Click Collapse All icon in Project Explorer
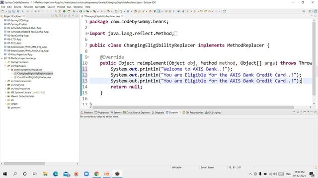 coord(53,16)
